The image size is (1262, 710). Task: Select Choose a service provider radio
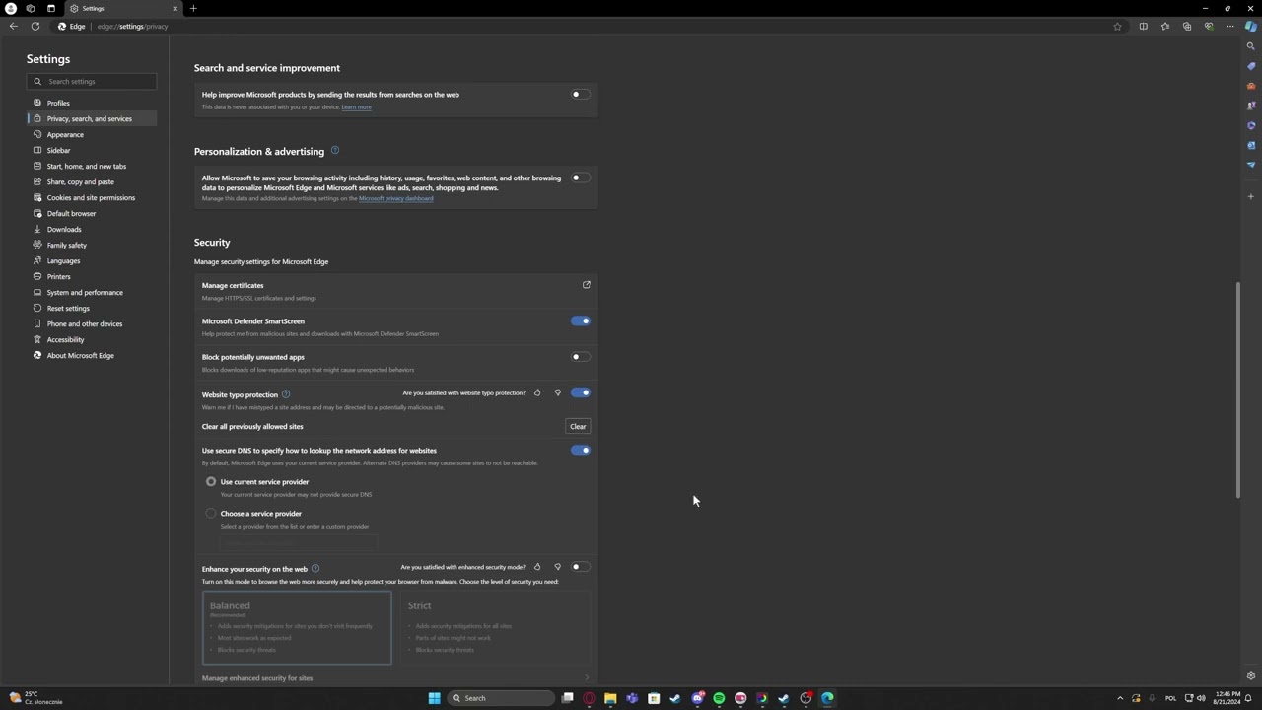[x=211, y=514]
